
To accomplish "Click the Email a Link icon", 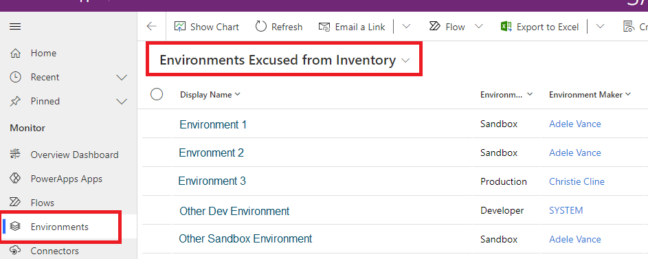I will [x=324, y=27].
